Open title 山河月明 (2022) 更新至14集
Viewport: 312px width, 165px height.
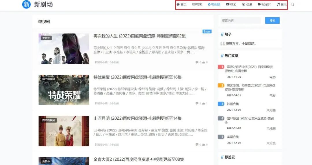(x=138, y=118)
